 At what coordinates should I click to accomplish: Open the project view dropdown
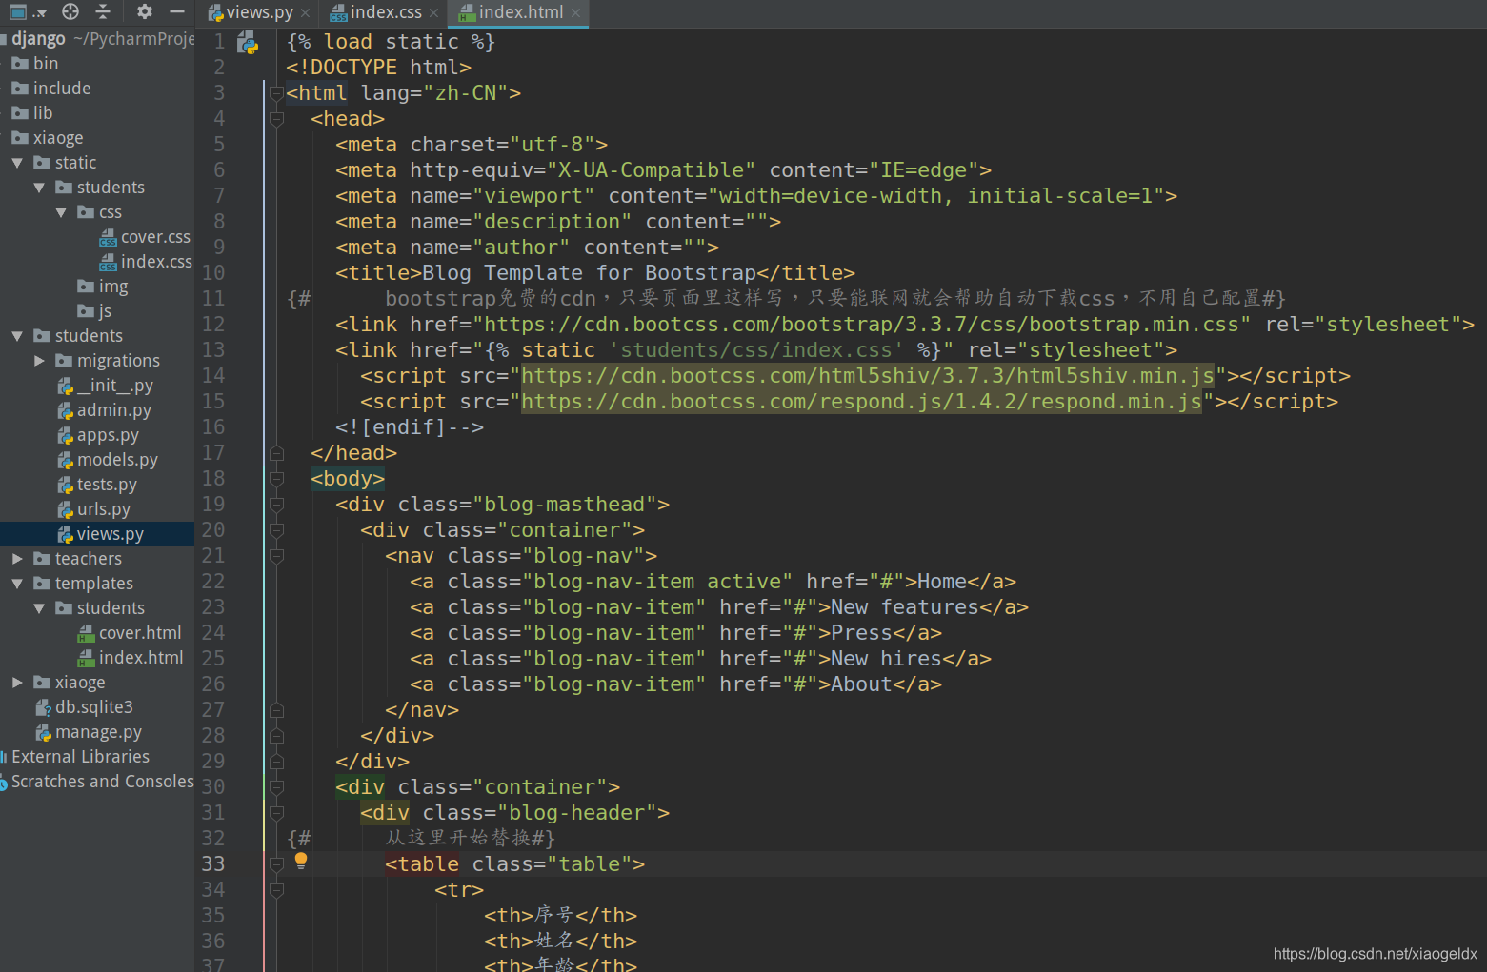tap(28, 12)
